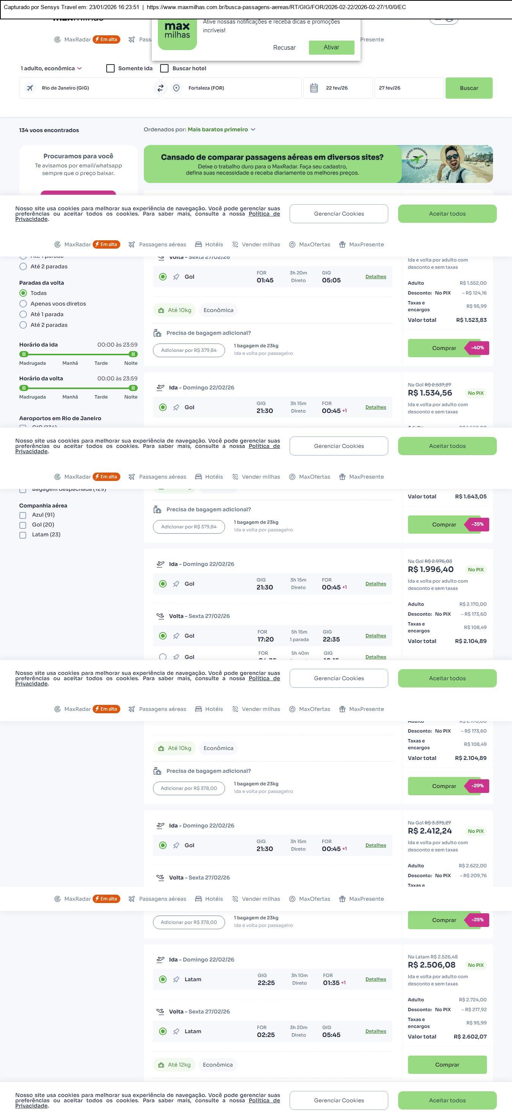Image resolution: width=512 pixels, height=1119 pixels.
Task: Click the swap origin and destination icon
Action: click(x=160, y=88)
